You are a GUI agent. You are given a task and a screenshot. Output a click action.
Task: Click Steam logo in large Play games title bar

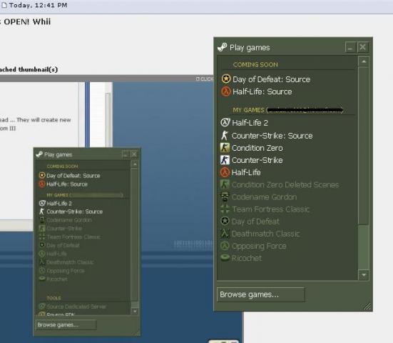click(223, 47)
